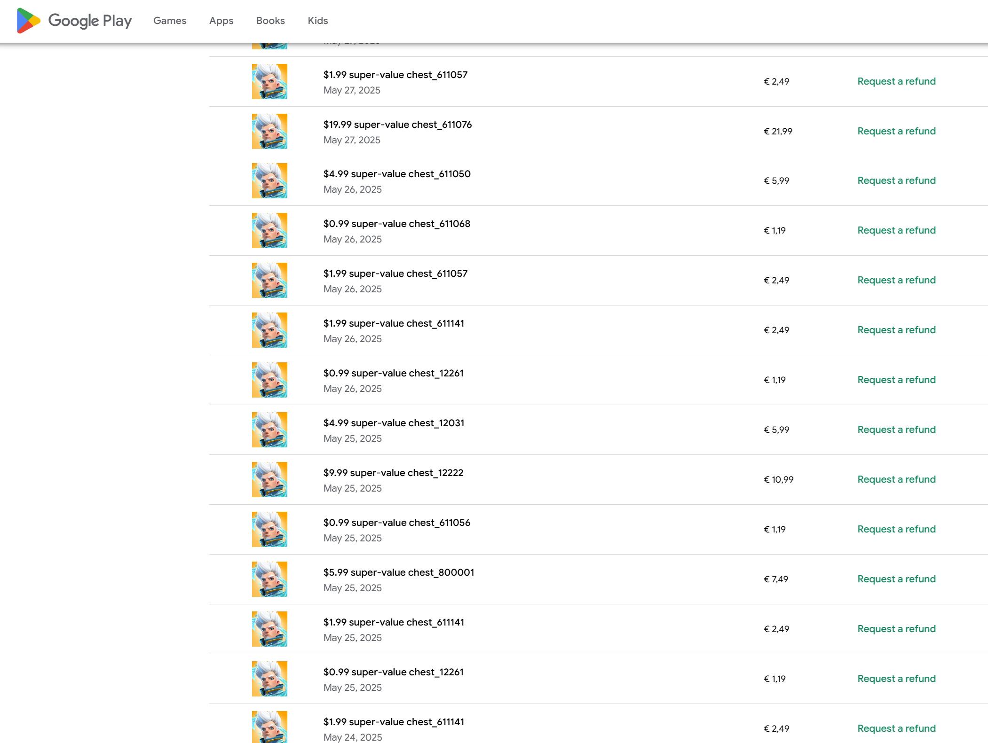
Task: Click game icon for $4.99 chest_611050
Action: (269, 180)
